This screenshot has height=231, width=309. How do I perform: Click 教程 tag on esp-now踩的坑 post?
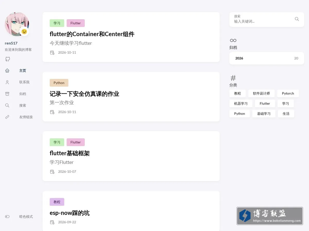(57, 202)
